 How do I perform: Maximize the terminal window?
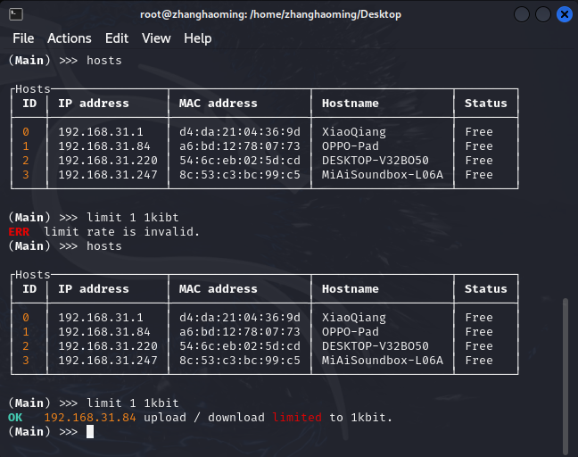click(543, 14)
